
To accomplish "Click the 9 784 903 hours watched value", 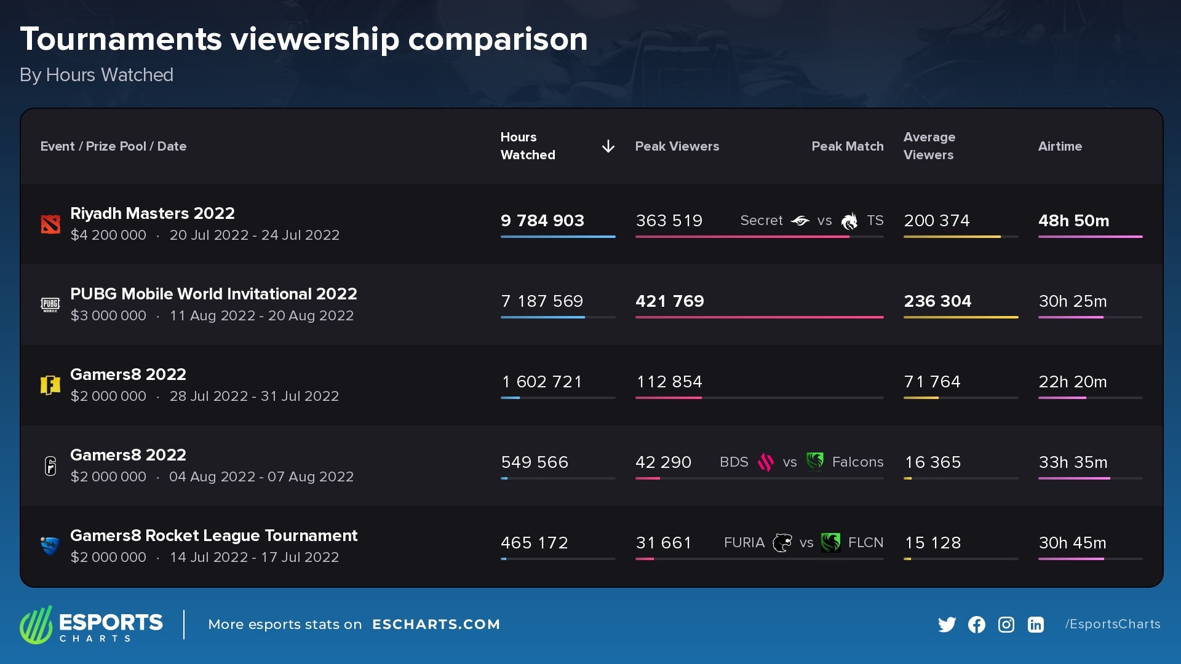I will click(543, 221).
